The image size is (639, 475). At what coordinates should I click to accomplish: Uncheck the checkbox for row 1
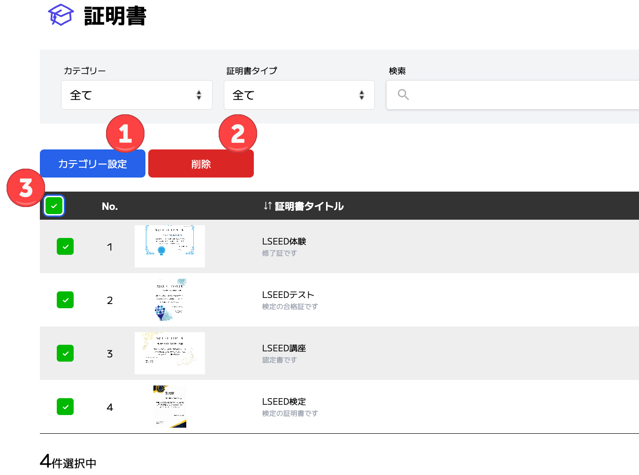[65, 246]
